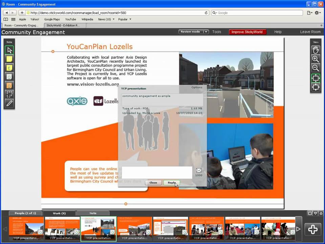Switch to the People (1 of 1) tab

point(25,213)
